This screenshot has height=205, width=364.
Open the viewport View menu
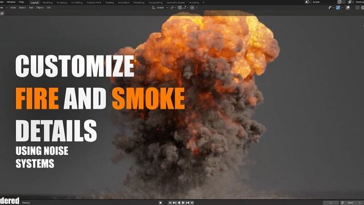(13, 7)
